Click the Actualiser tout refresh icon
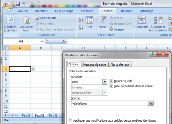The height and width of the screenshot is (124, 172). [x=27, y=20]
